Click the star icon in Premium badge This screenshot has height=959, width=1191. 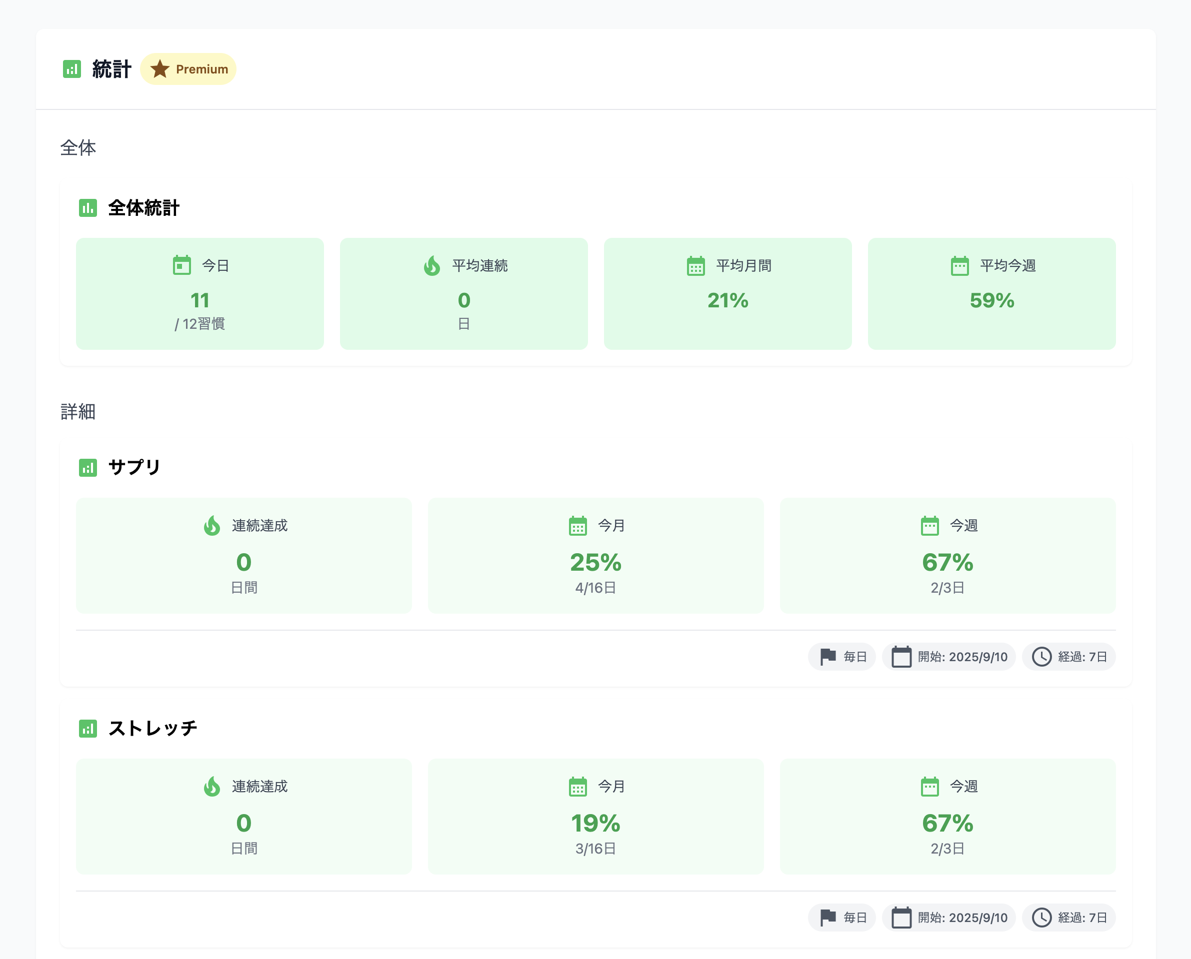[159, 69]
